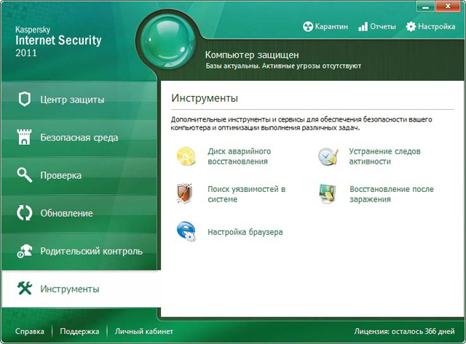The width and height of the screenshot is (466, 344).
Task: Open the Справка help link
Action: (30, 331)
